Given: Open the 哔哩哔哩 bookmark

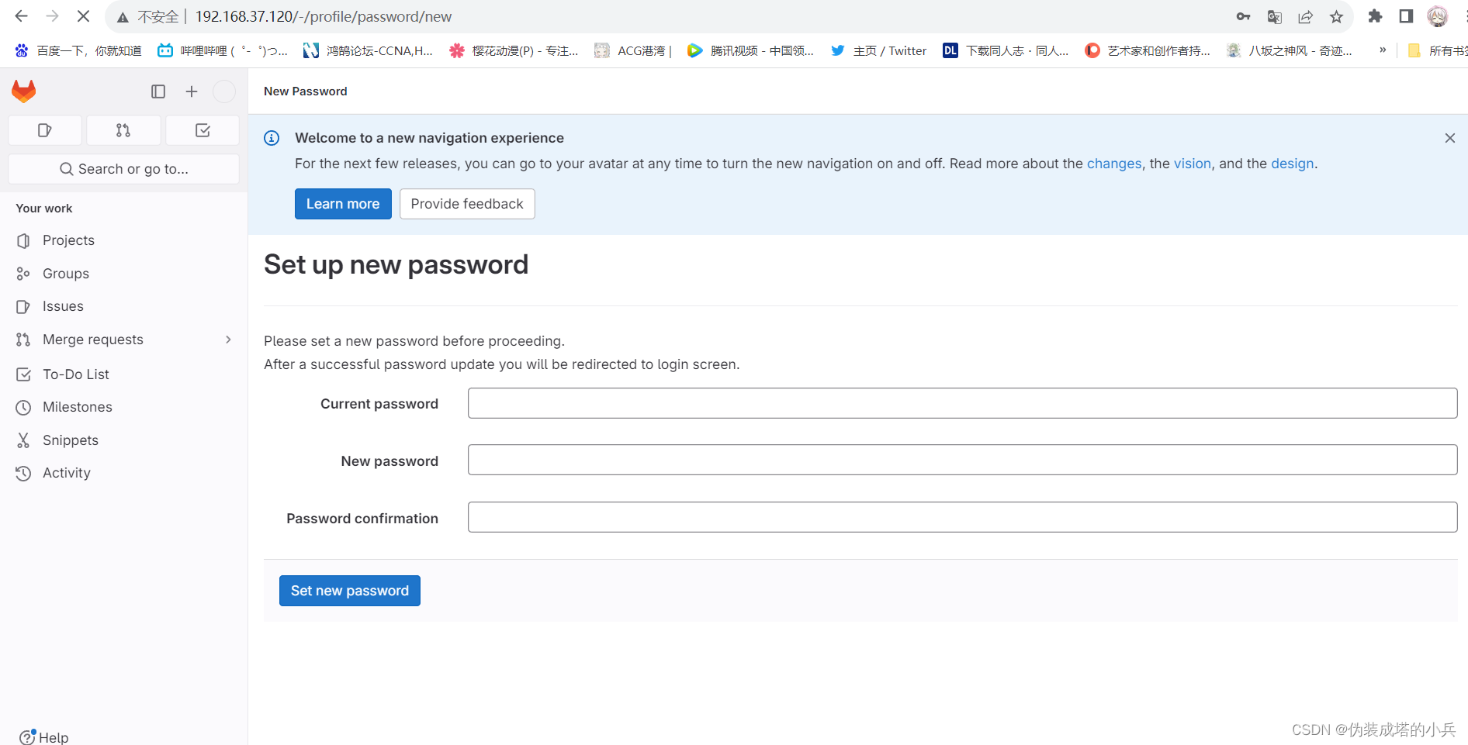Looking at the screenshot, I should click(223, 50).
